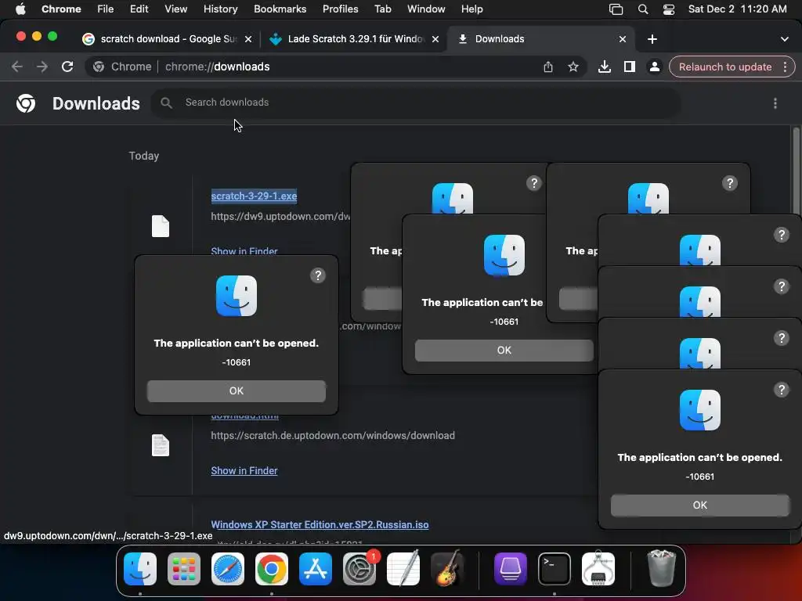Open a new Chrome tab

point(652,39)
